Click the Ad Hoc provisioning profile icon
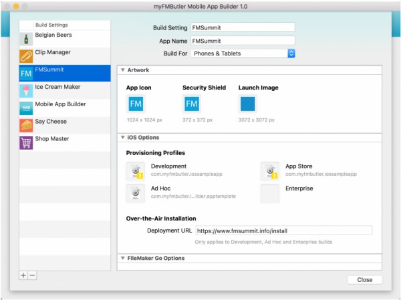The height and width of the screenshot is (300, 401). (136, 193)
